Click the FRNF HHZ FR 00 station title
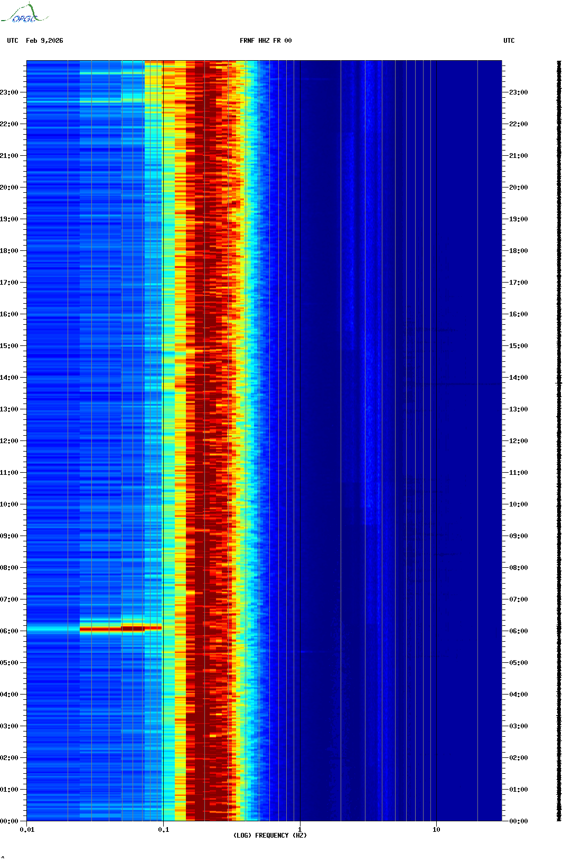 pyautogui.click(x=265, y=41)
